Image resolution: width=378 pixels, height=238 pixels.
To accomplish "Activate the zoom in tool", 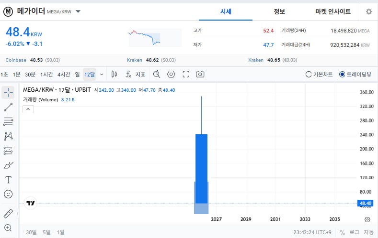I will click(x=8, y=227).
